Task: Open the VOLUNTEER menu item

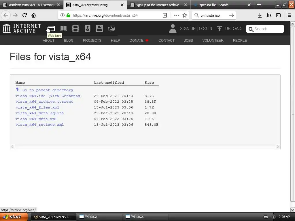Action: [213, 40]
